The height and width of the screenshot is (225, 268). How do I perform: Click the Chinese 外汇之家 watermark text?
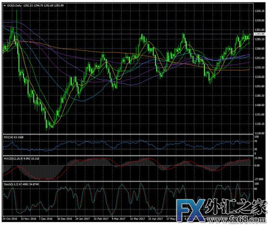tap(236, 207)
